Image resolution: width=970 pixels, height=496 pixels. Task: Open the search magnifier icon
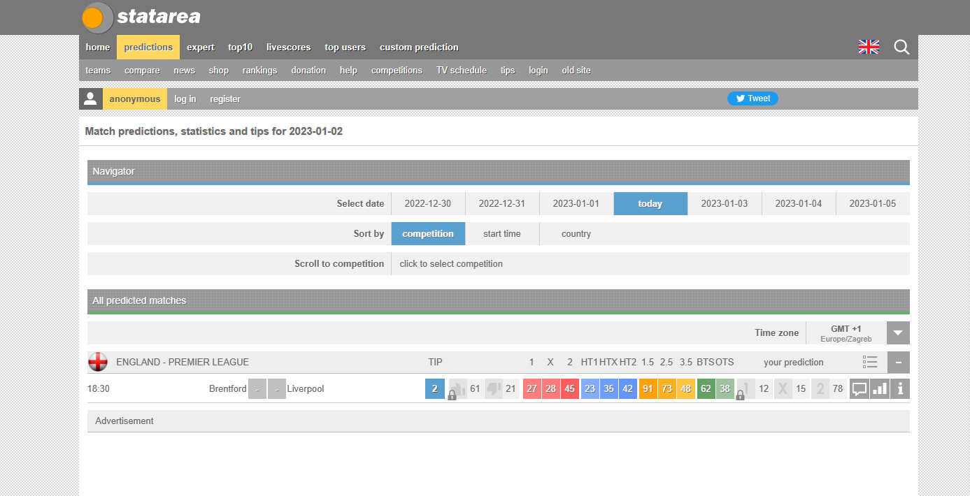pos(902,47)
